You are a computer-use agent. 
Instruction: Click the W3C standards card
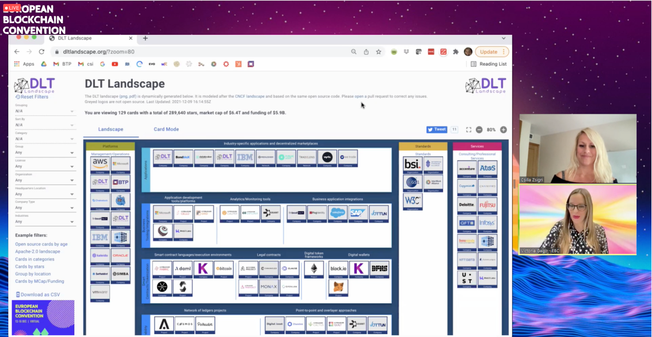[x=412, y=201]
